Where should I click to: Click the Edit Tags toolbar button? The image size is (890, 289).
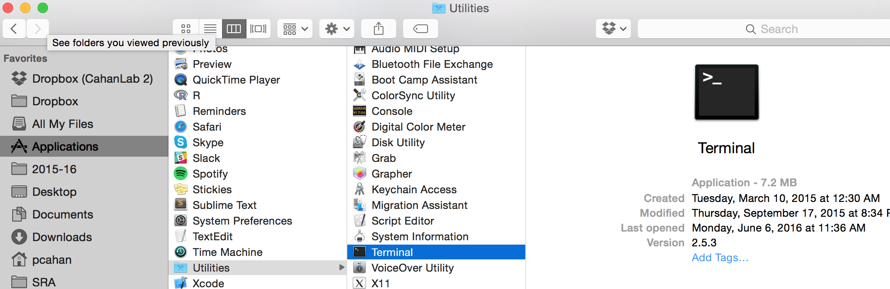click(421, 29)
